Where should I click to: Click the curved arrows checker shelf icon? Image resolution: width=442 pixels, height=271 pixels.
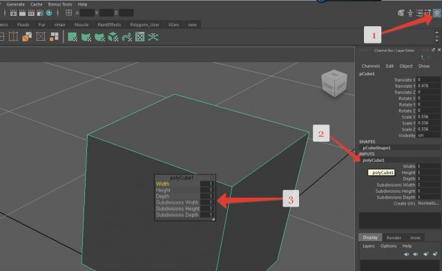click(x=126, y=37)
